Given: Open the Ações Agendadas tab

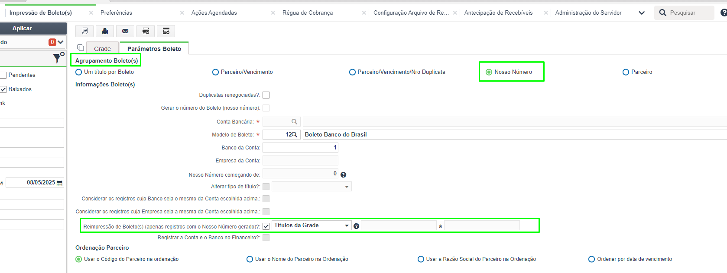Looking at the screenshot, I should click(214, 13).
